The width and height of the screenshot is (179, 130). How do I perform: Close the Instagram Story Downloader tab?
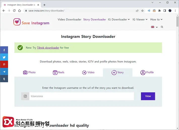pyautogui.click(x=38, y=5)
